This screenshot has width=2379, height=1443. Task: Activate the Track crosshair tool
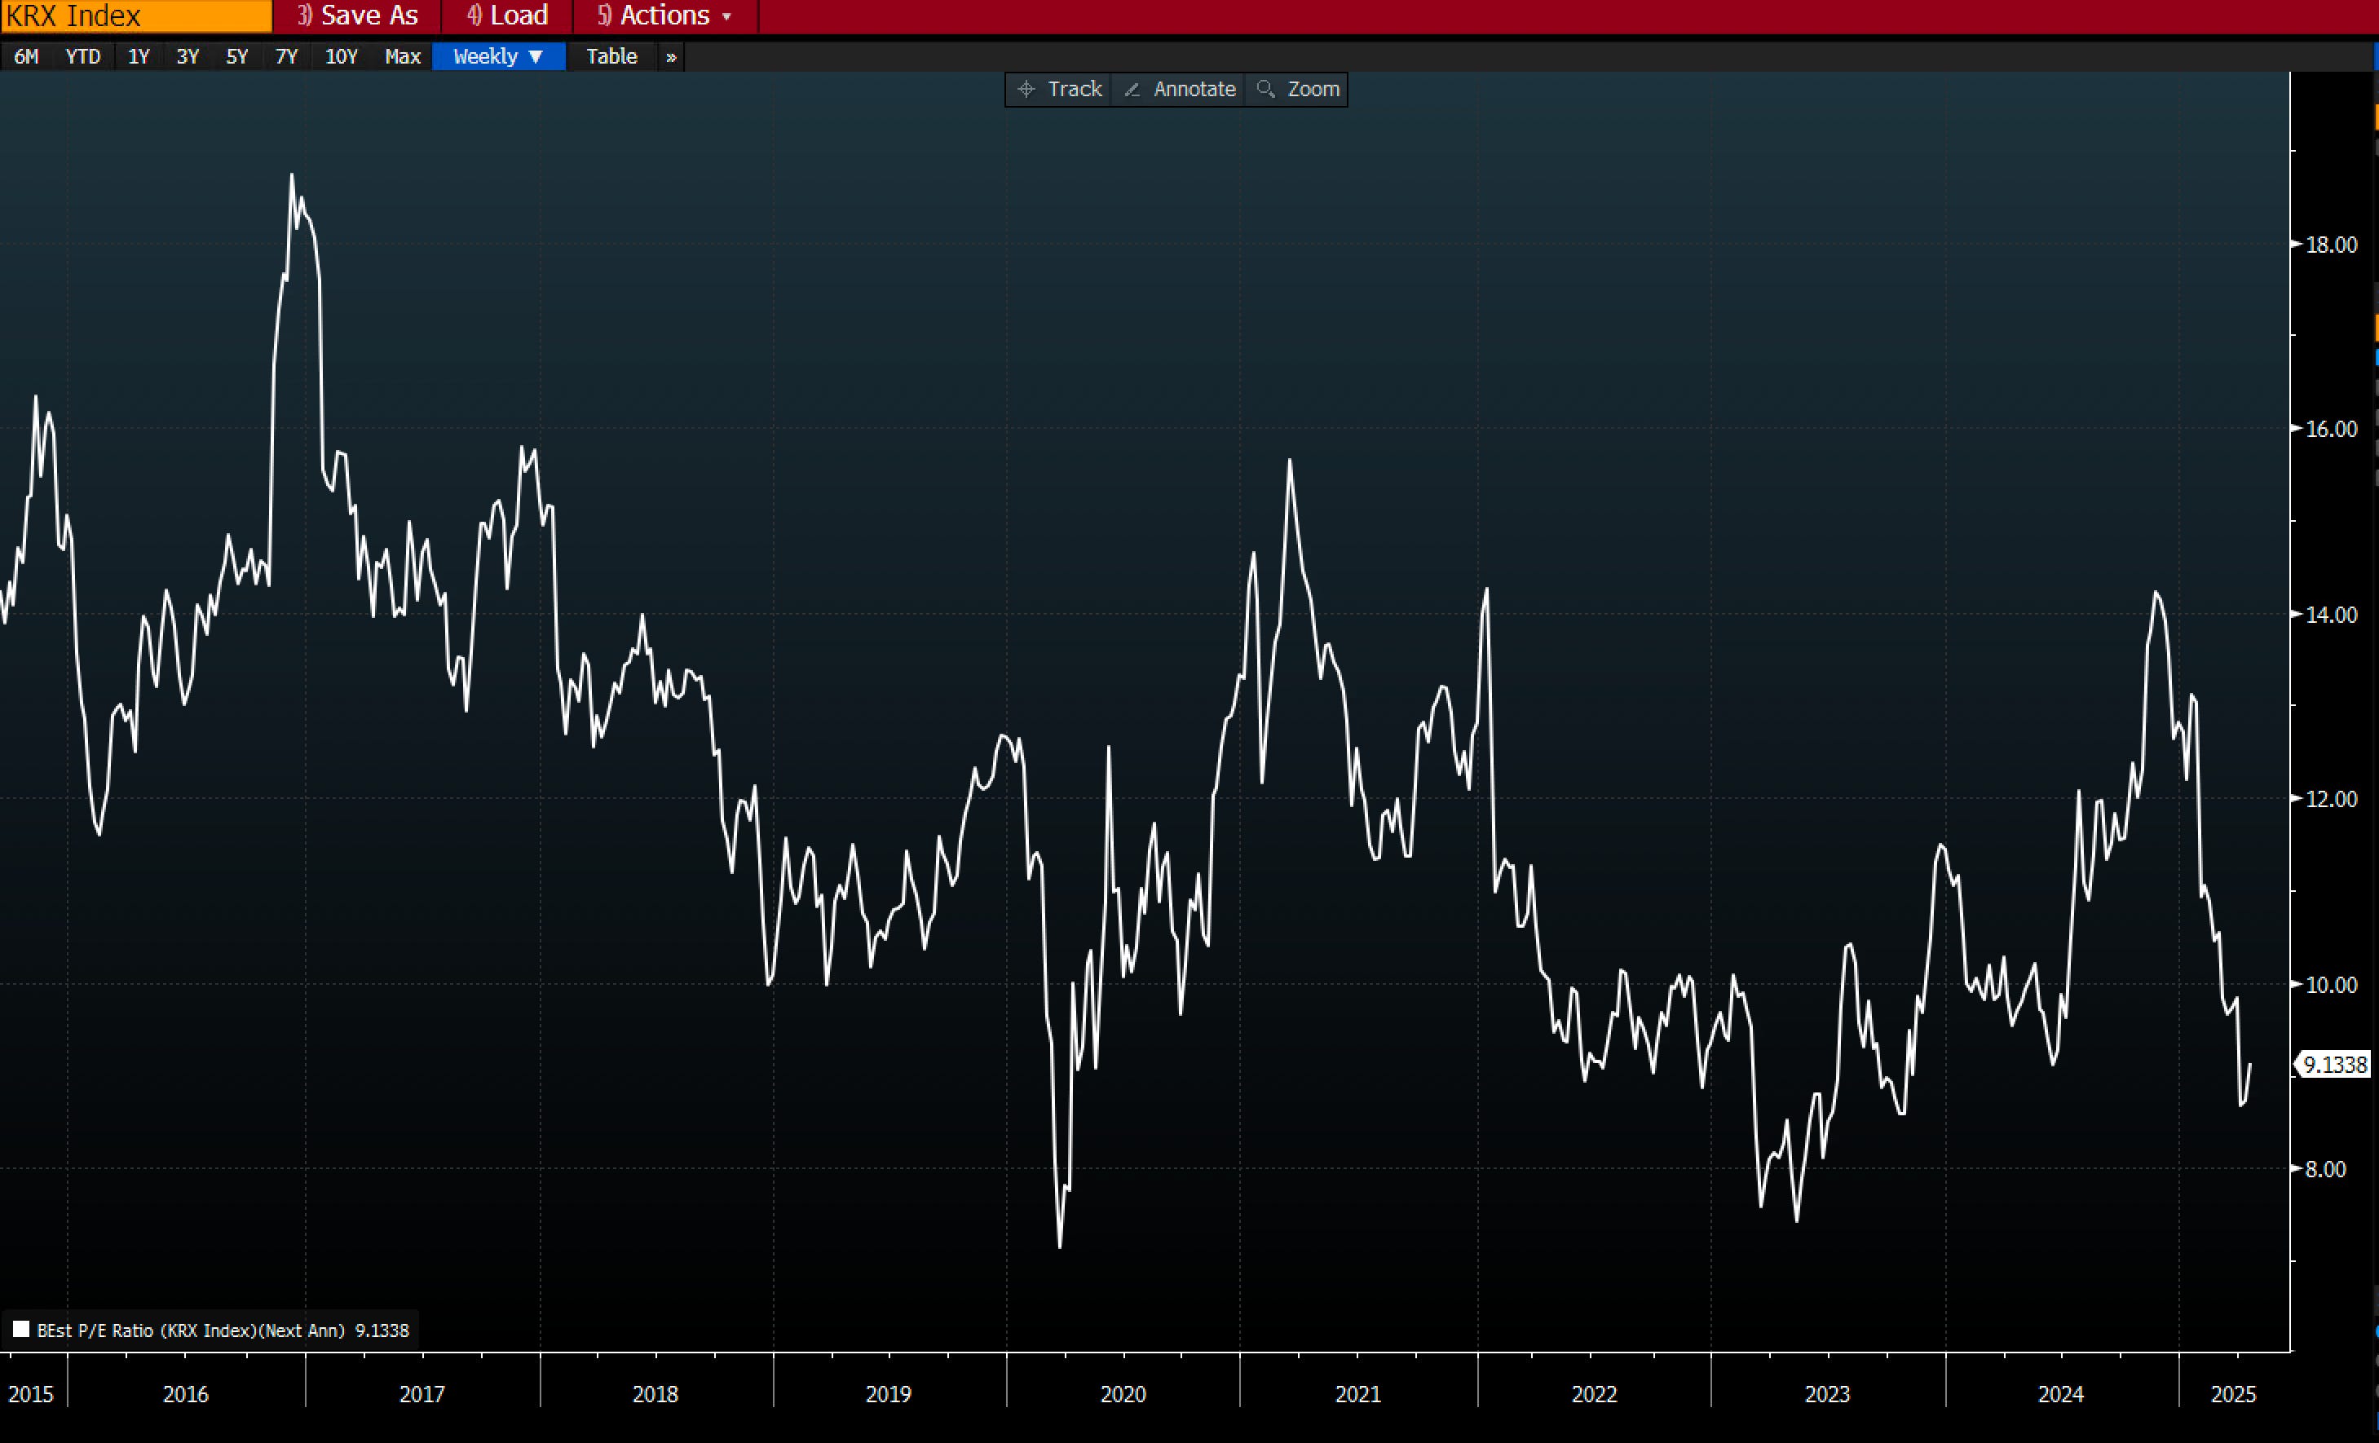tap(1059, 89)
